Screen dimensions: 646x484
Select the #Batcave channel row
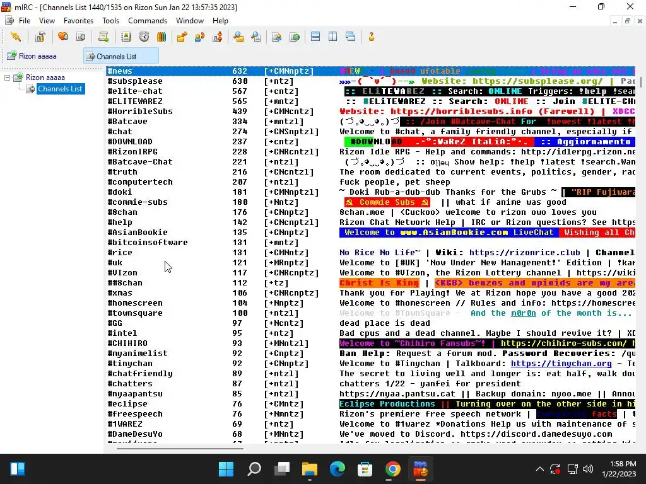(x=370, y=122)
